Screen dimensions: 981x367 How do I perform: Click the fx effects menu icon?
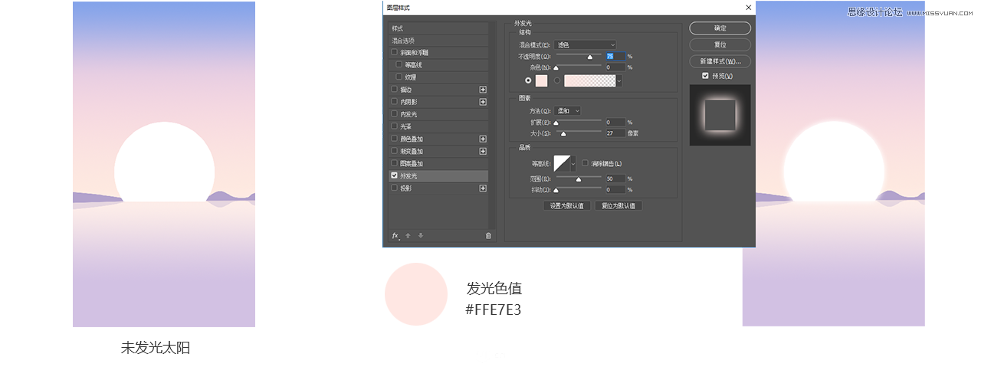point(396,236)
